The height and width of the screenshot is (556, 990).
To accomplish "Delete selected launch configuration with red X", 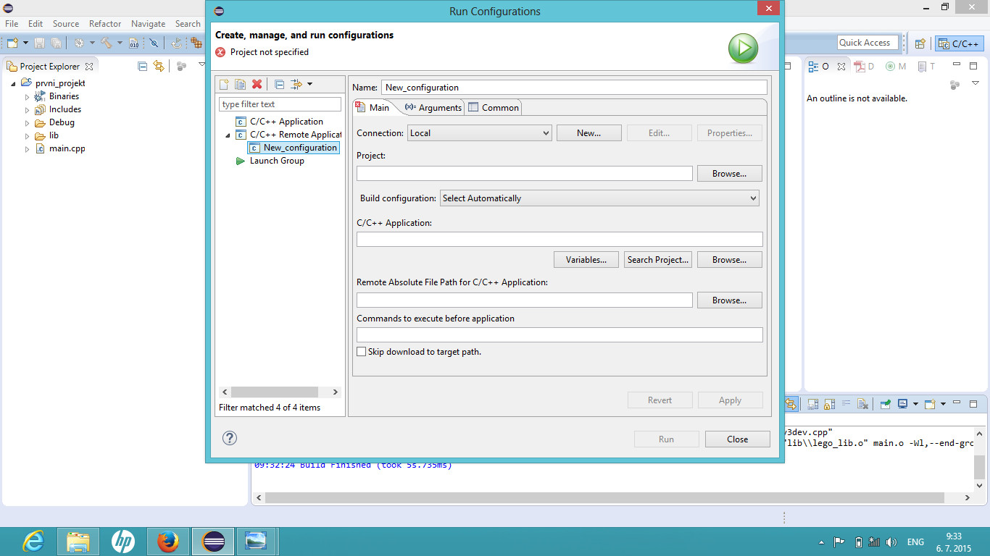I will tap(257, 85).
